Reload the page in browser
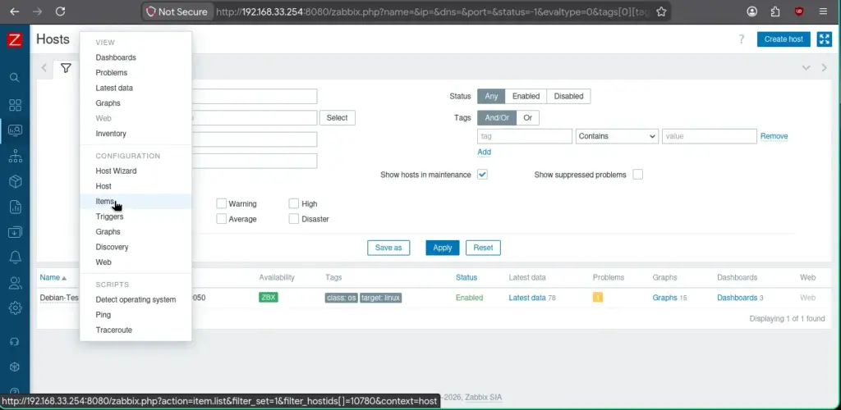 pos(61,11)
